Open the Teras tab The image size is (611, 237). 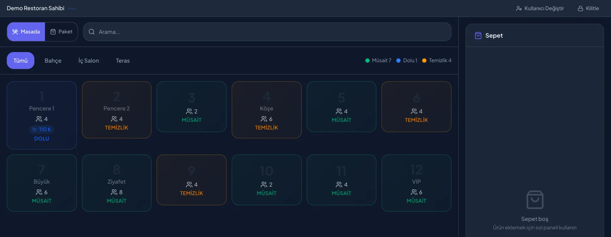click(x=123, y=61)
